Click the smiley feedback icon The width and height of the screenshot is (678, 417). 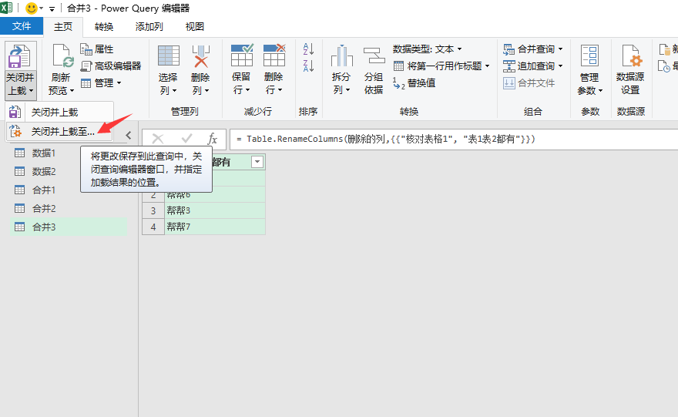31,8
